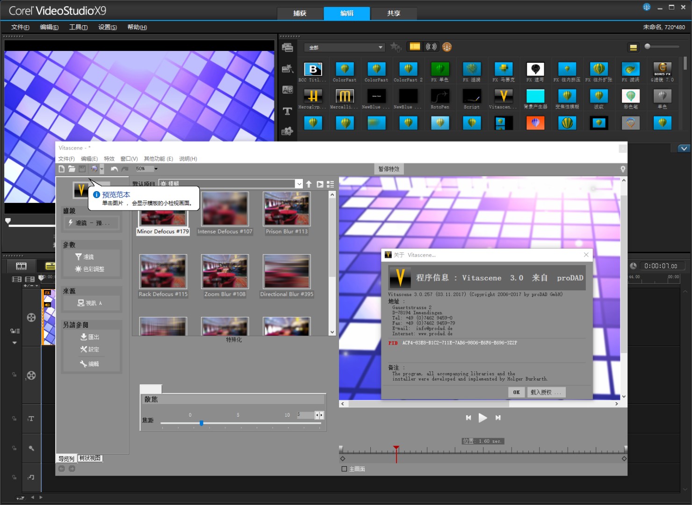Viewport: 692px width, 505px height.
Task: Open the 工具(T) menu in VideoStudio
Action: (x=78, y=27)
